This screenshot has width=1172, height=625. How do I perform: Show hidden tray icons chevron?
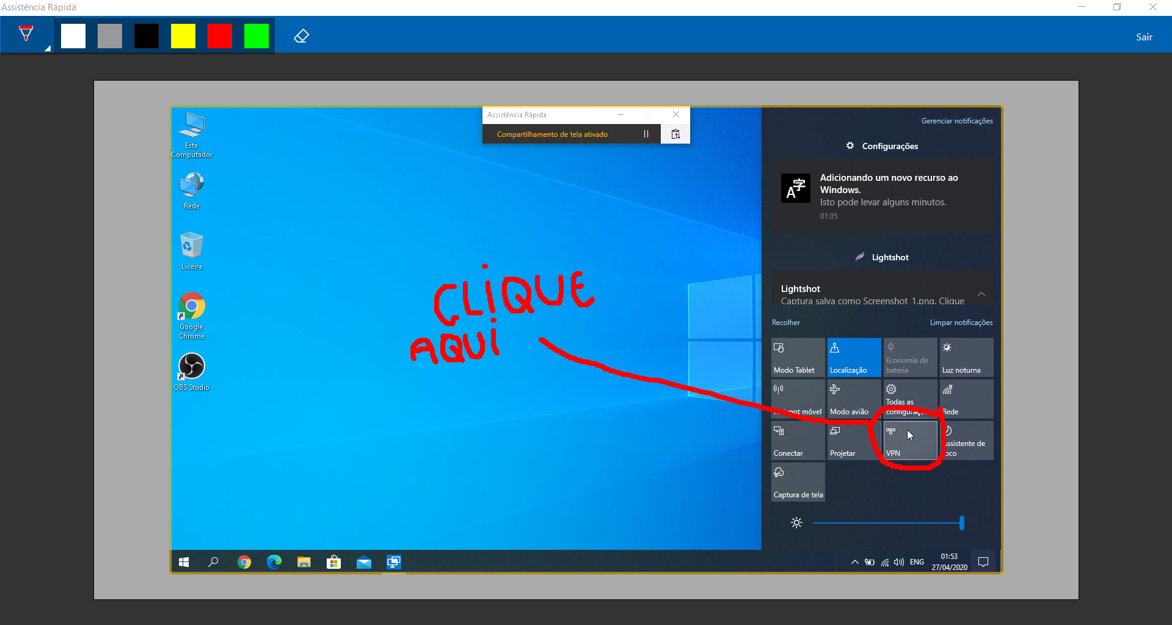pyautogui.click(x=854, y=562)
